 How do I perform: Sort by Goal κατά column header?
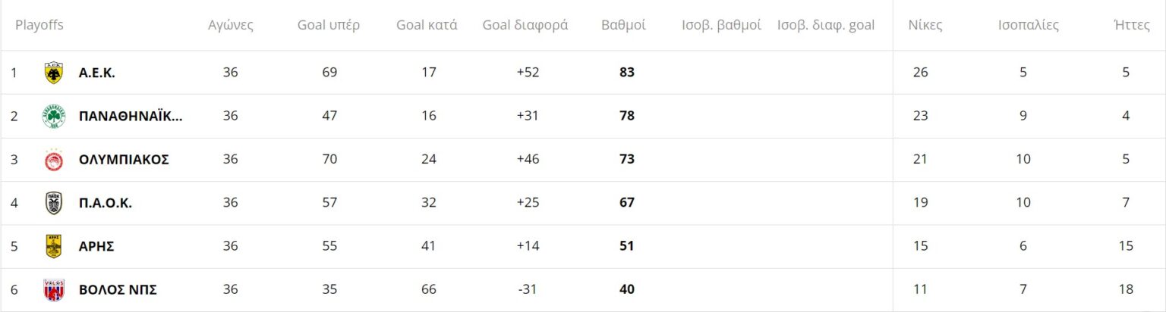(427, 25)
